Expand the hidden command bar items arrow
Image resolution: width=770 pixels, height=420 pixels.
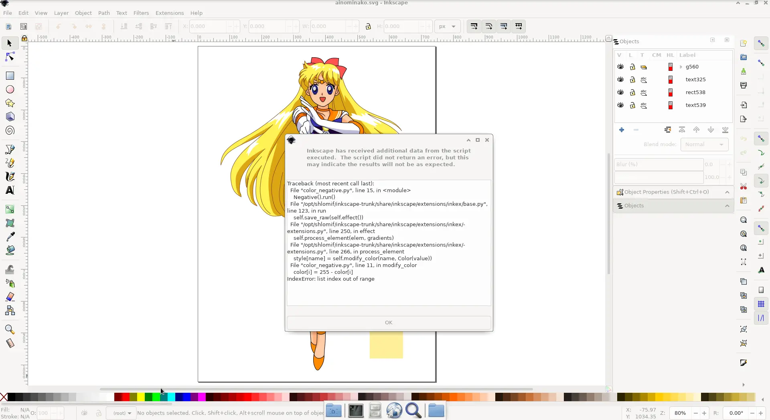(x=743, y=385)
